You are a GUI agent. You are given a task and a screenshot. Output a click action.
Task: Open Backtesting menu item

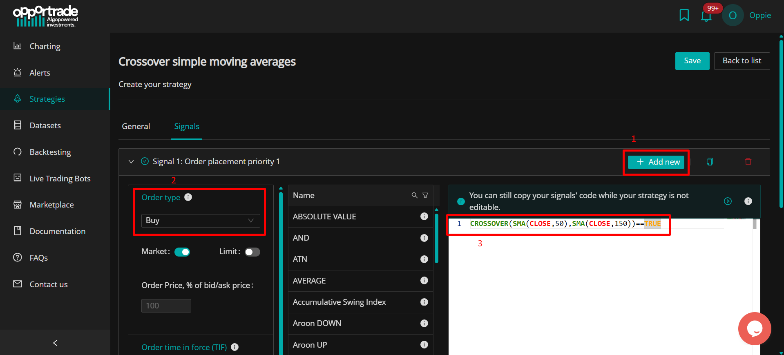pos(50,152)
